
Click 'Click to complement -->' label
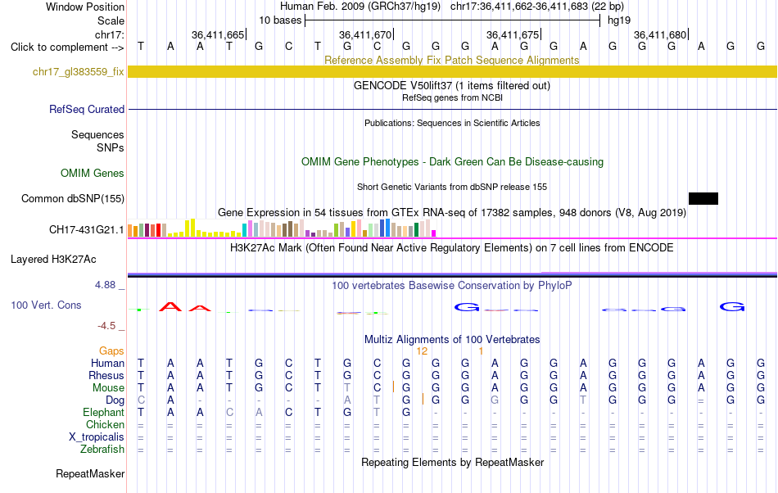click(67, 47)
